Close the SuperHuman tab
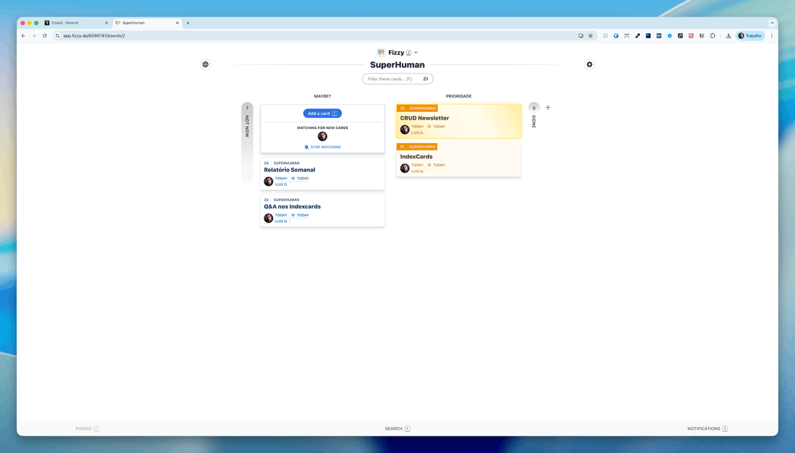The height and width of the screenshot is (453, 795). (177, 23)
